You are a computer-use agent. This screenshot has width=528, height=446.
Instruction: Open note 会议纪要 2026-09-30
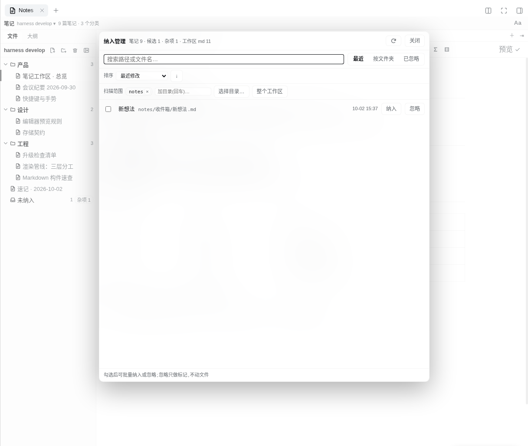click(48, 87)
